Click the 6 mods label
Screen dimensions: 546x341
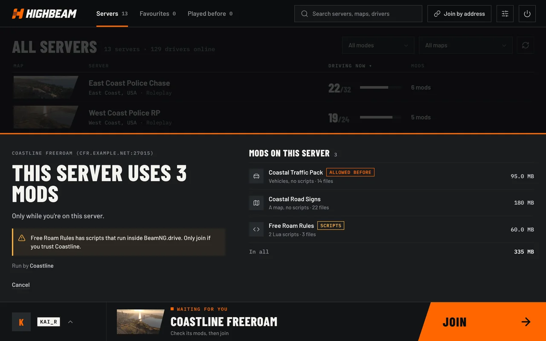tap(421, 87)
